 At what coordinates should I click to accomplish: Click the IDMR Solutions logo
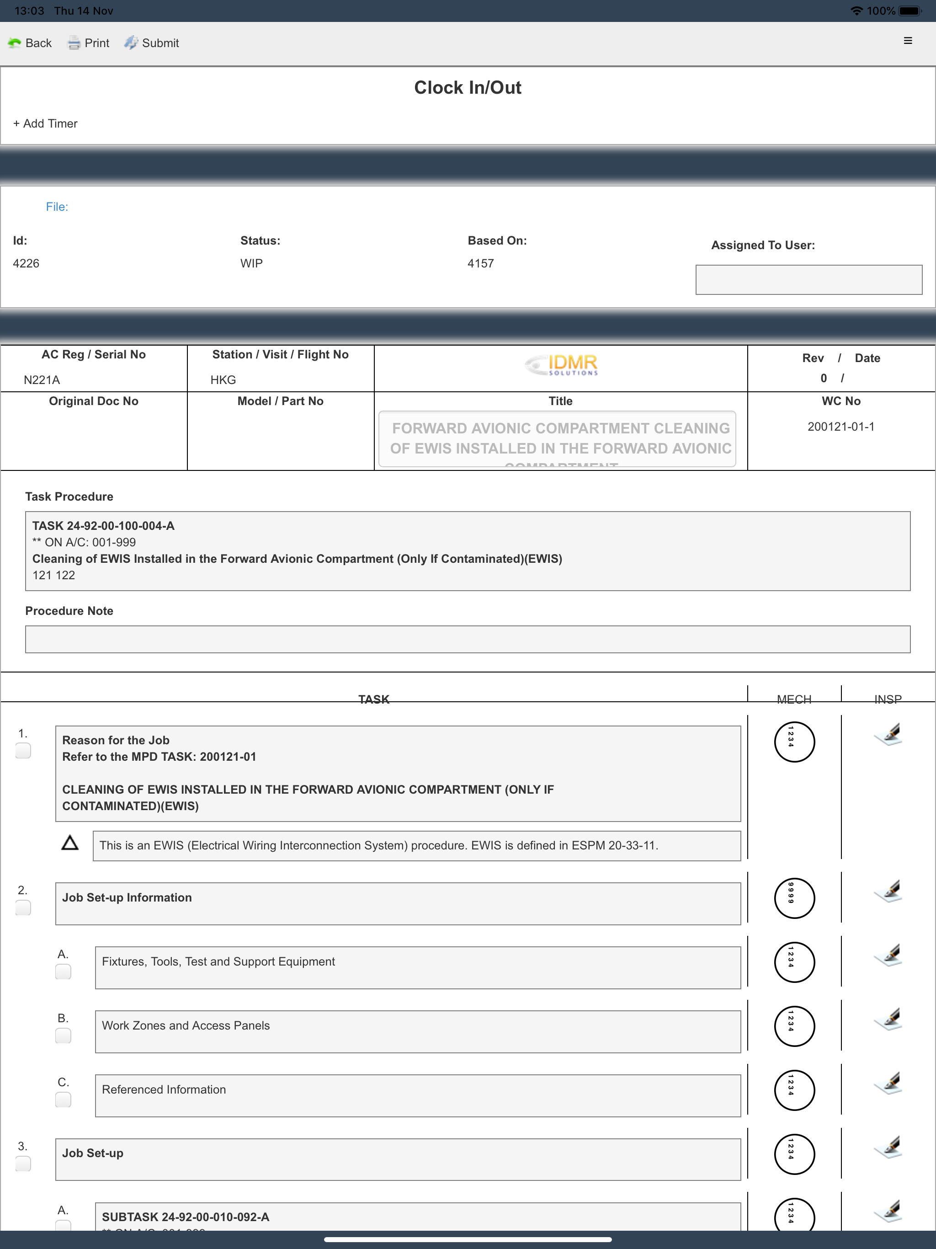pos(561,365)
